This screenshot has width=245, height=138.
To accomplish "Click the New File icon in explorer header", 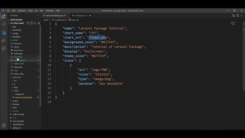I will (x=28, y=23).
